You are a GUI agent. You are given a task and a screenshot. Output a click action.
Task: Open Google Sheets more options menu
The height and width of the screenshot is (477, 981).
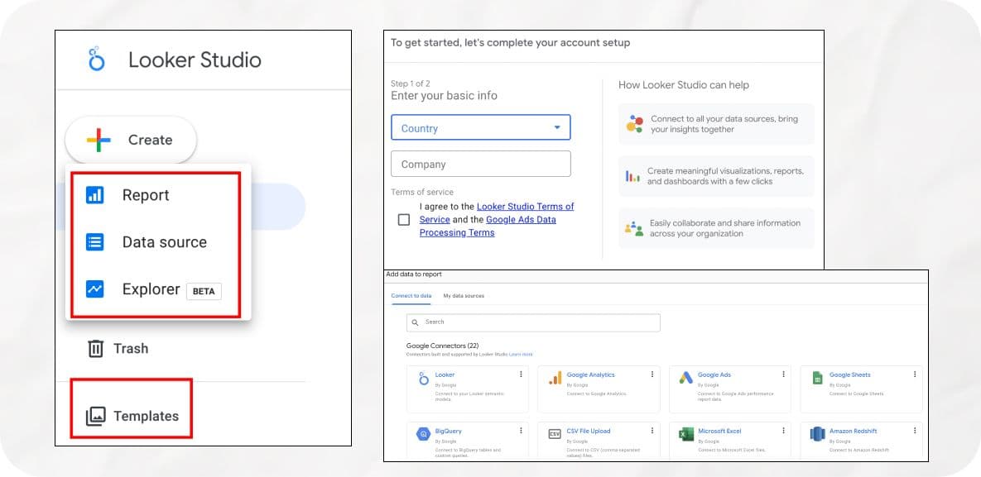click(915, 374)
